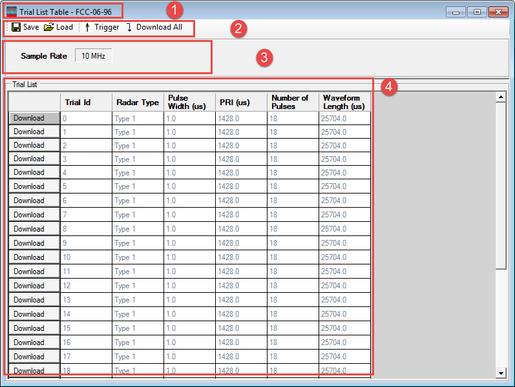Click the Pulse Width (us) column header

point(189,102)
